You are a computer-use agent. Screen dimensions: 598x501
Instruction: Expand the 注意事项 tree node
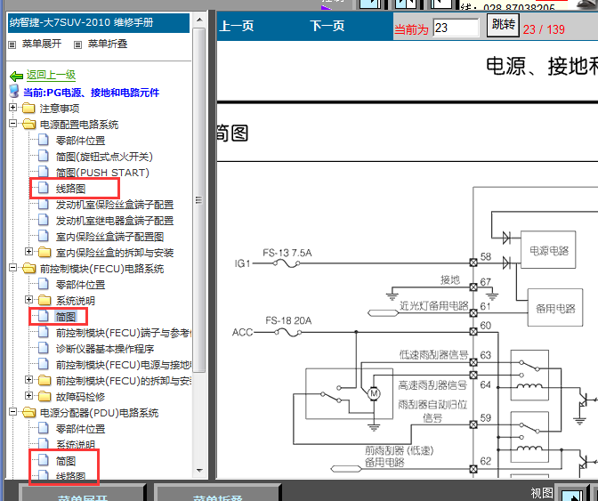pyautogui.click(x=13, y=109)
